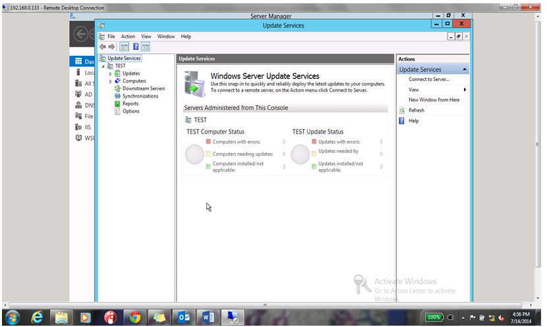Collapse Update Services section in Actions pane

click(x=465, y=69)
